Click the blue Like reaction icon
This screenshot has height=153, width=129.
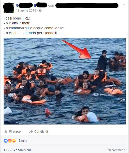point(6,141)
